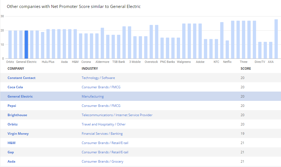Click the Netflix bar in the chart
The width and height of the screenshot is (281, 167).
click(227, 49)
